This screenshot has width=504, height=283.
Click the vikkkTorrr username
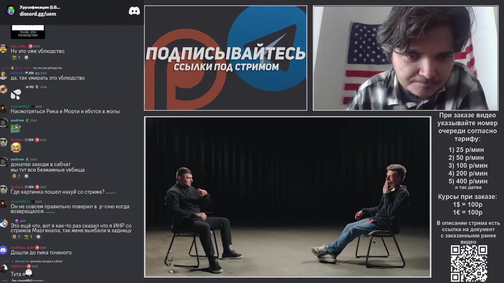click(x=18, y=266)
